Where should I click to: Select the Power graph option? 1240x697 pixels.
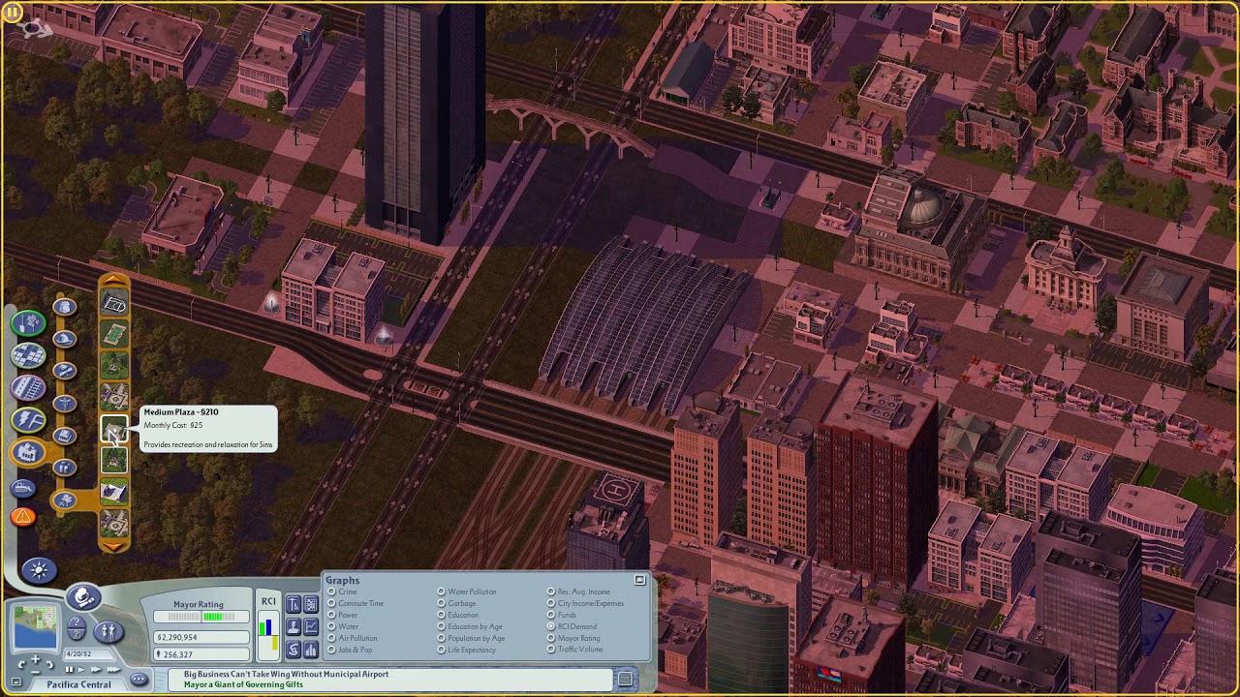click(x=331, y=615)
